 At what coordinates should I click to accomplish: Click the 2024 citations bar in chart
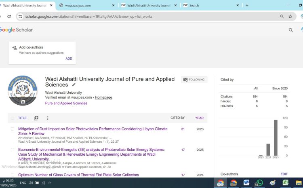pyautogui.click(x=268, y=150)
